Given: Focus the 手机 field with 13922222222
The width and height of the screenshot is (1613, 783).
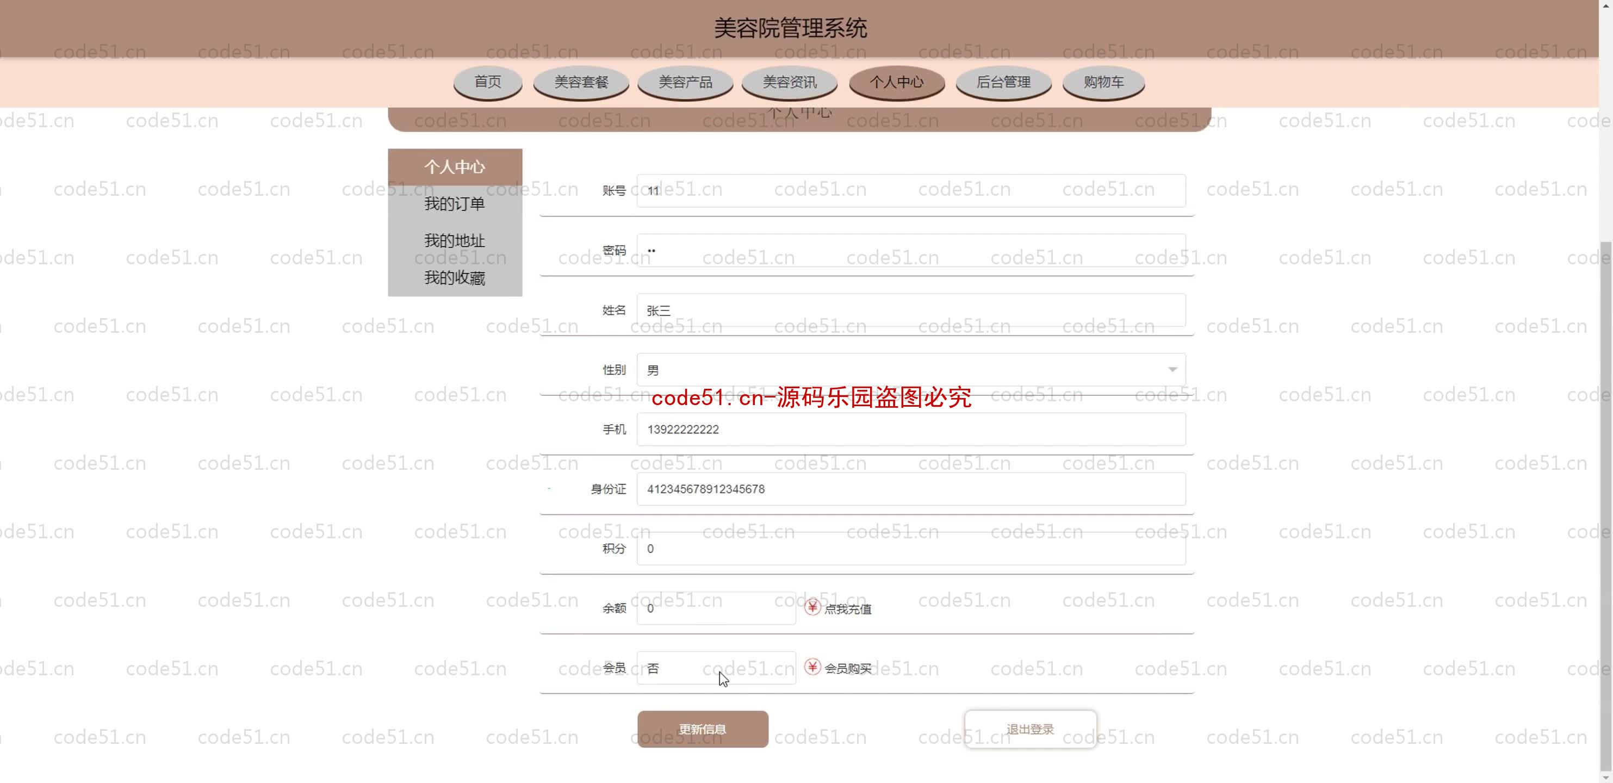Looking at the screenshot, I should [911, 430].
